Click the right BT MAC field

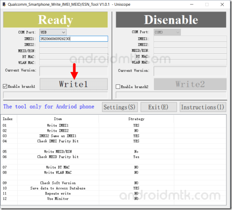[190, 56]
